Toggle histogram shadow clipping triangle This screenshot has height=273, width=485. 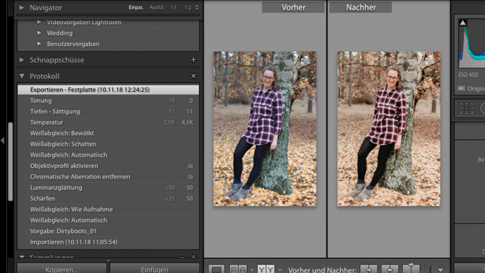(x=463, y=23)
